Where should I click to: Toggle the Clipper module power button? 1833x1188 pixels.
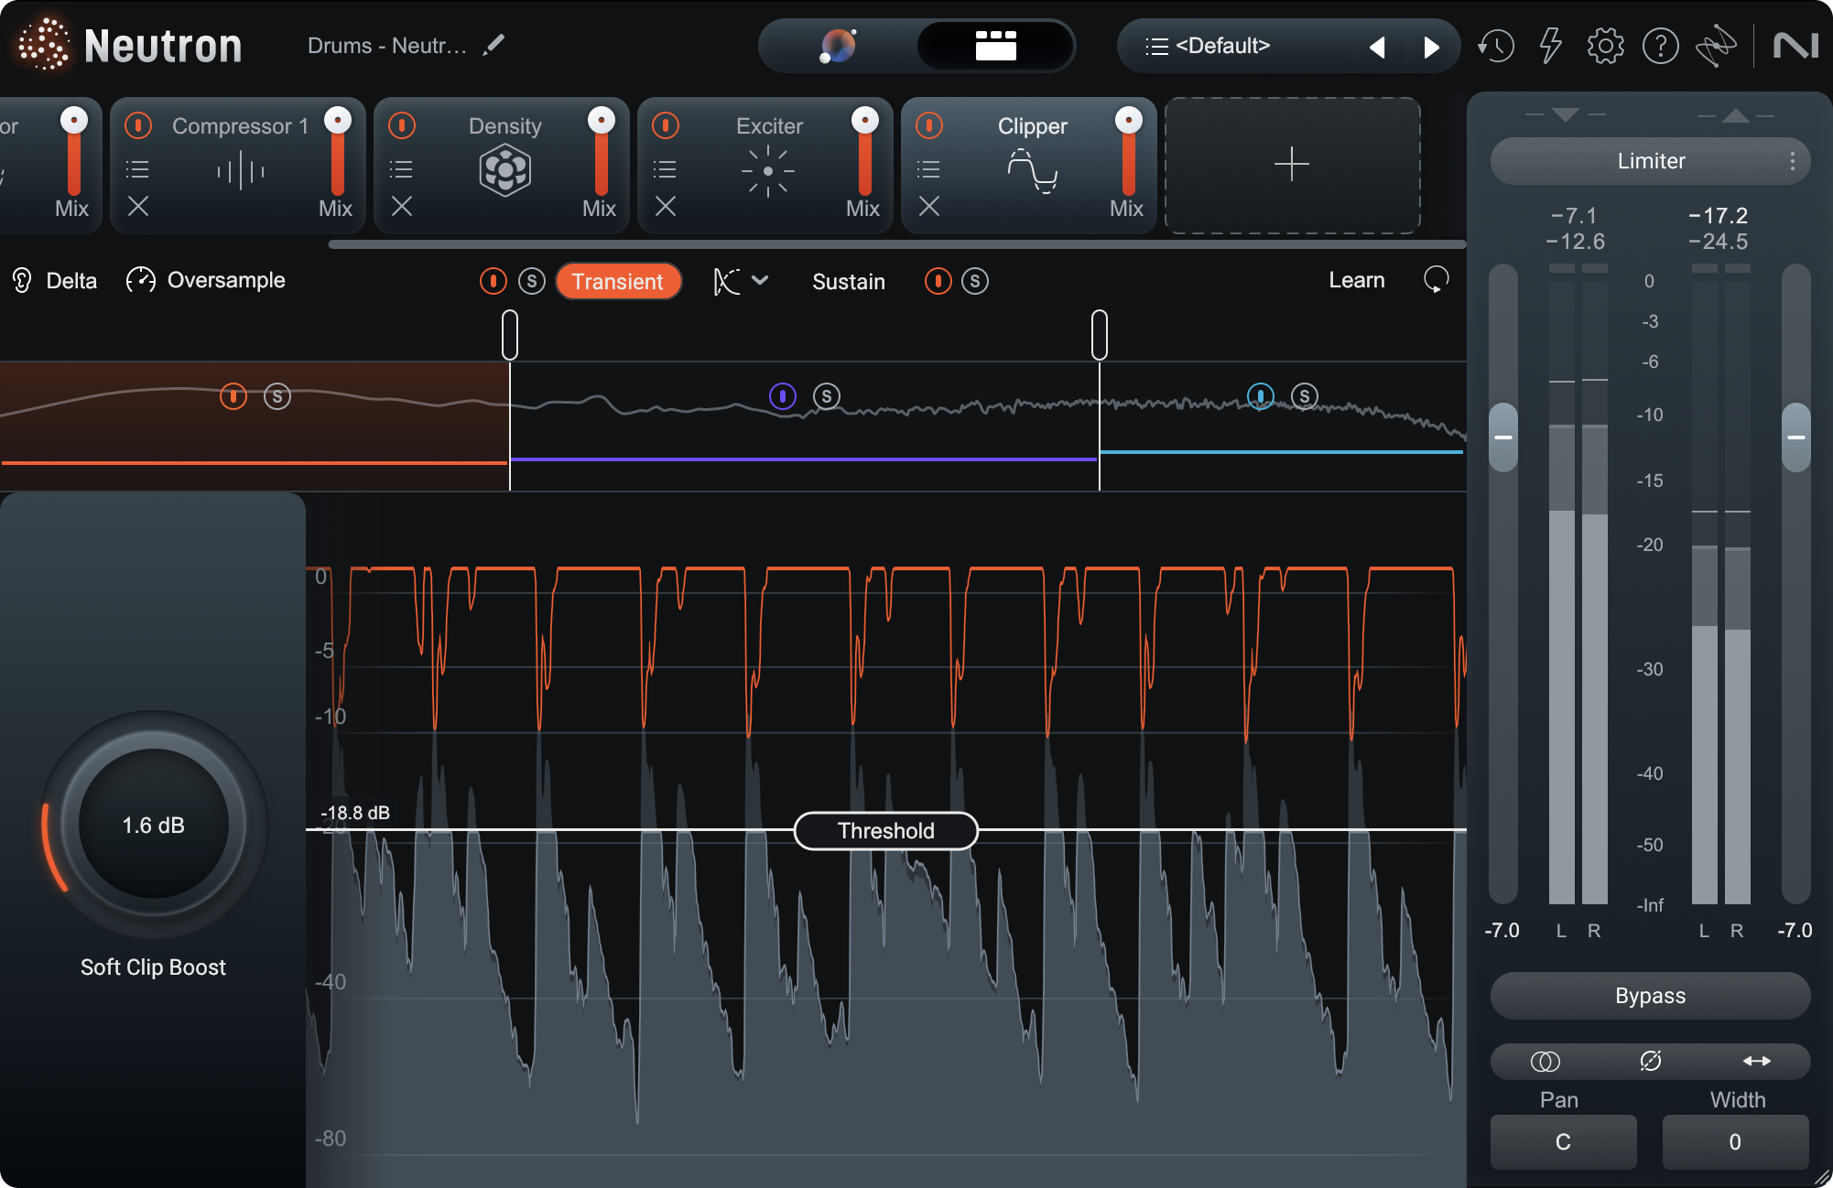(928, 125)
